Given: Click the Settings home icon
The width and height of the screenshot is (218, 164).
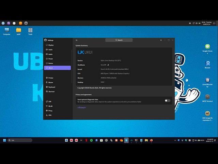Looking at the screenshot, I should point(76,40).
